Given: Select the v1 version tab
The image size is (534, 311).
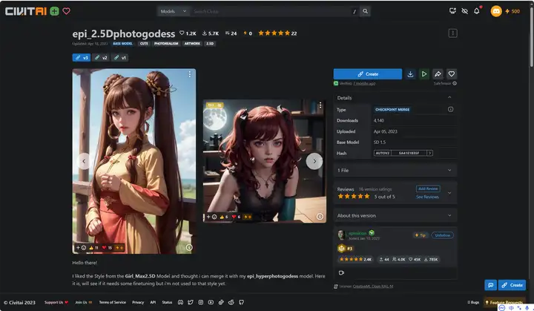Looking at the screenshot, I should [120, 58].
